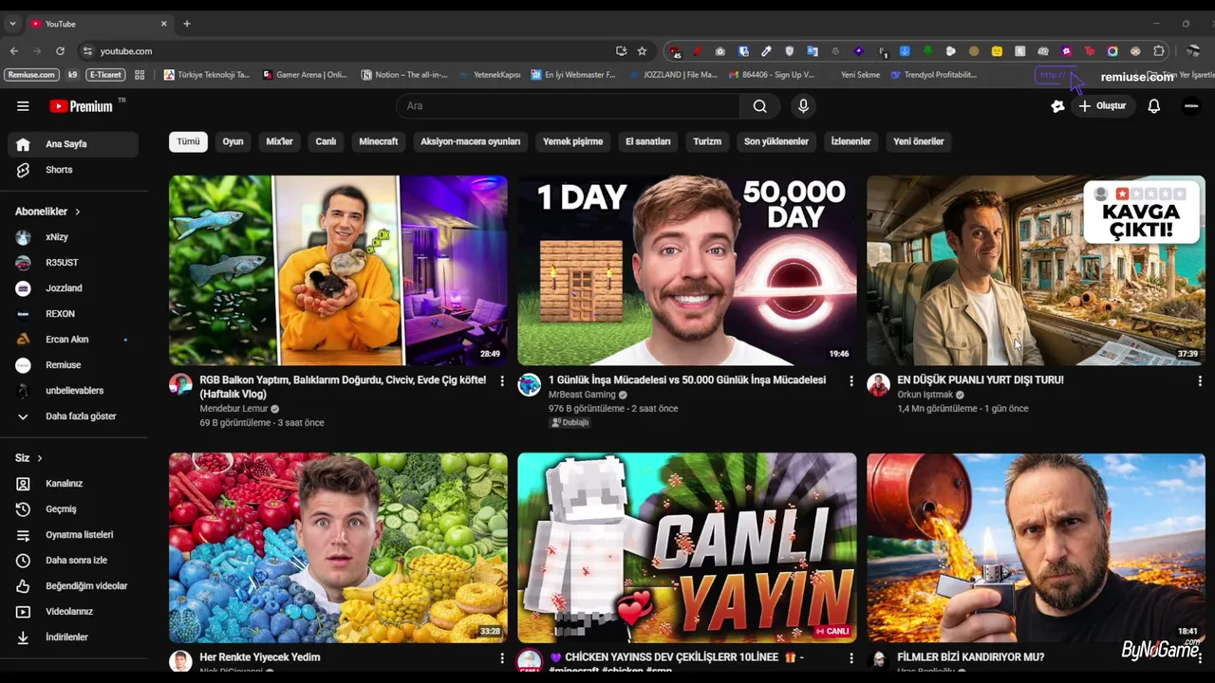
Task: Open xNizy subscription channel
Action: click(73, 237)
